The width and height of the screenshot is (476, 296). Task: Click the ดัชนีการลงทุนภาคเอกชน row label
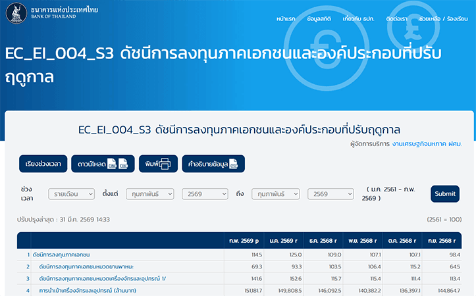(x=61, y=255)
